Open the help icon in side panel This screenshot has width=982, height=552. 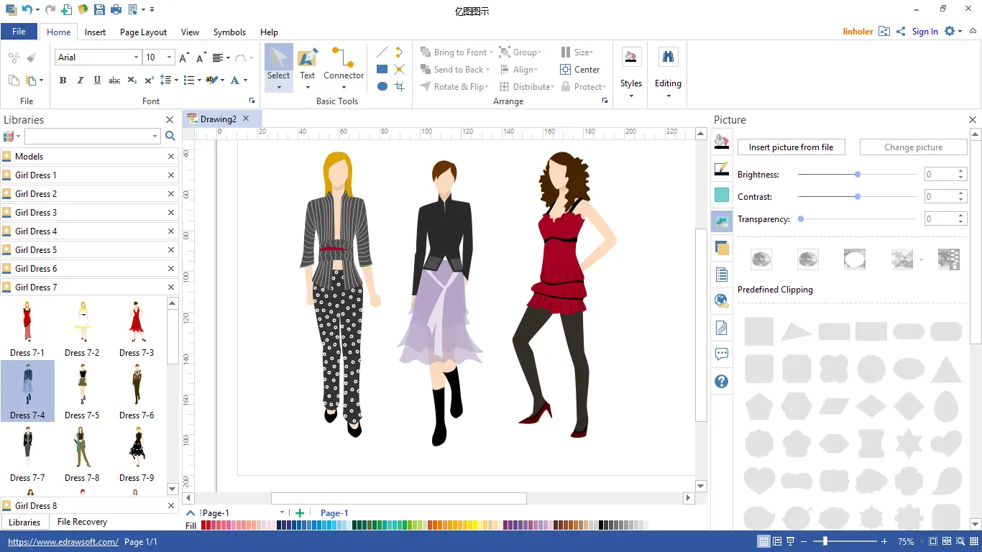[722, 382]
